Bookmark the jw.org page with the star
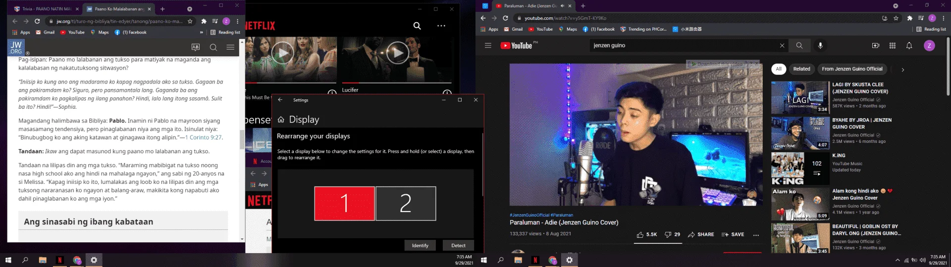 click(x=190, y=21)
